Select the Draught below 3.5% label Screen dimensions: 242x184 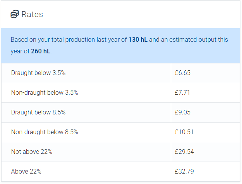(x=38, y=73)
